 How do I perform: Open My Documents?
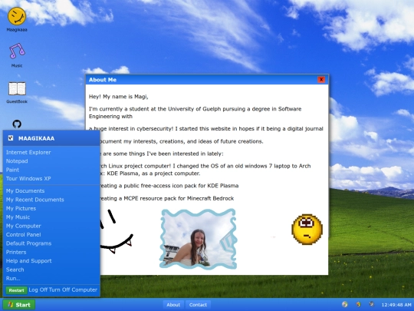coord(25,191)
